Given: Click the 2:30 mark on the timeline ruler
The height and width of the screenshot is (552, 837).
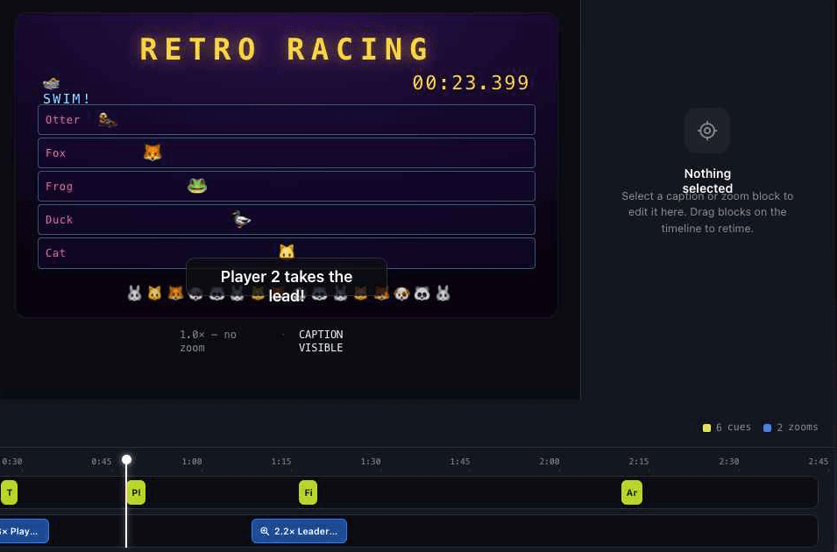Looking at the screenshot, I should coord(728,461).
